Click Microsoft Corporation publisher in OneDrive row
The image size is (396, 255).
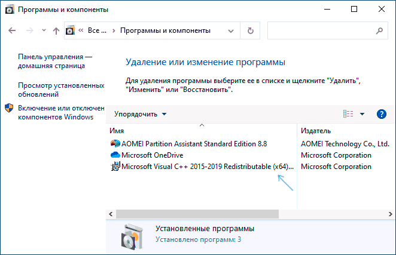336,155
